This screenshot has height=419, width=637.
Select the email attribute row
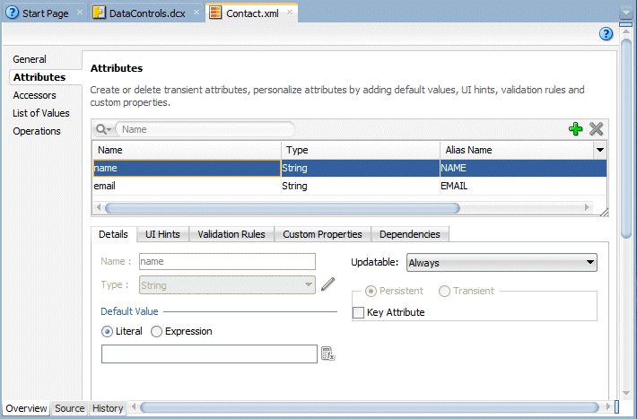tap(349, 186)
